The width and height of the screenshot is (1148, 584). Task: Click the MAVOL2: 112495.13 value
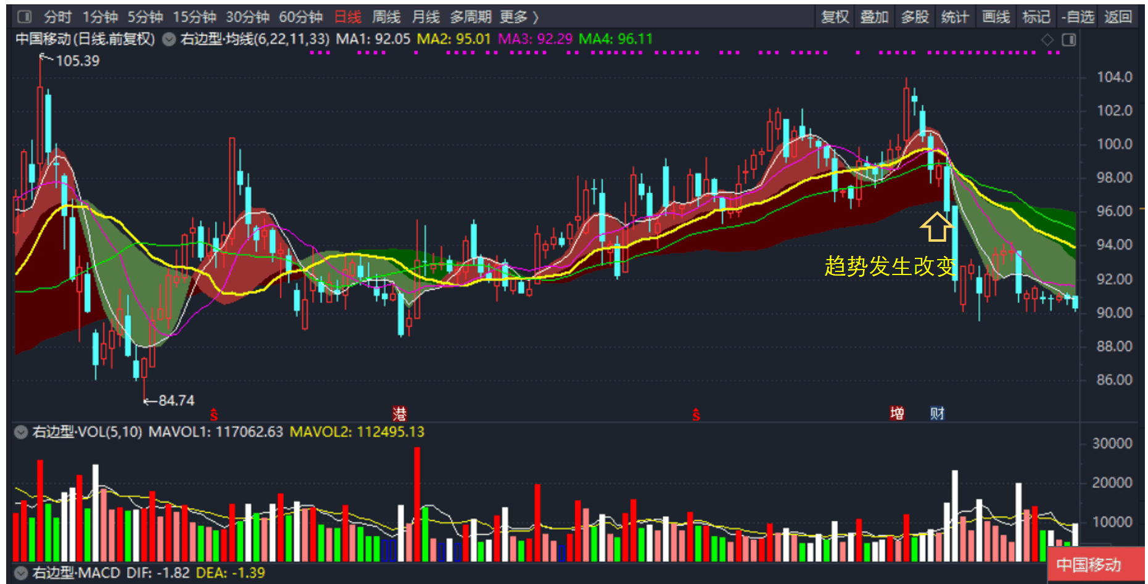pos(357,432)
